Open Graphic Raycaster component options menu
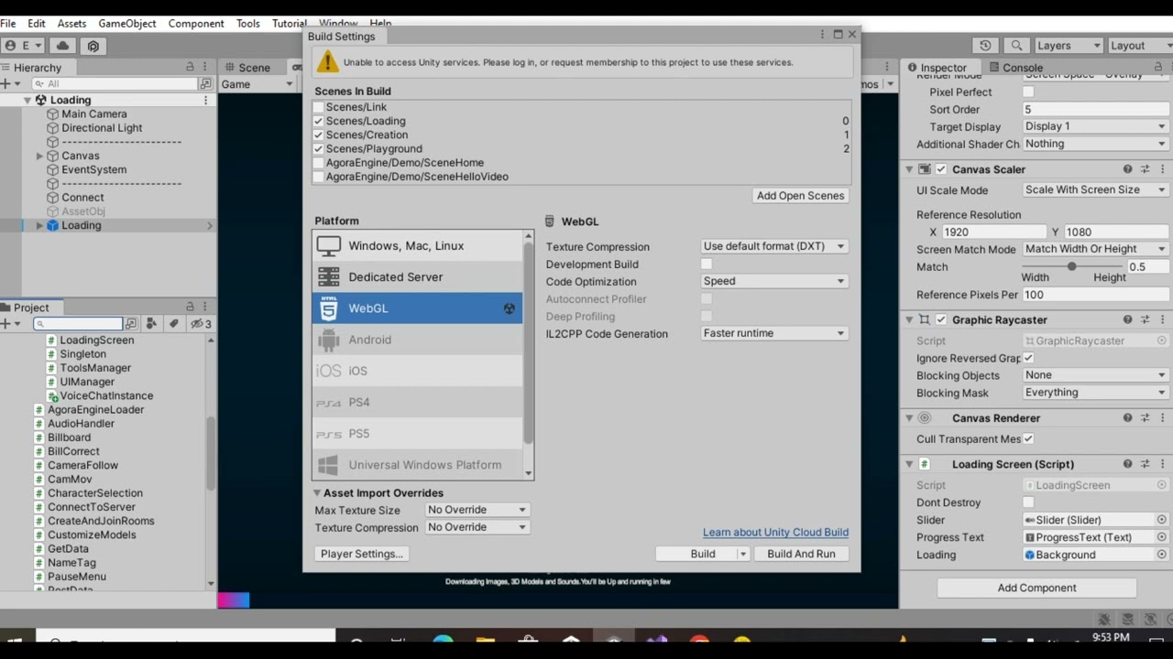Screen dimensions: 1173x659 (1162, 319)
